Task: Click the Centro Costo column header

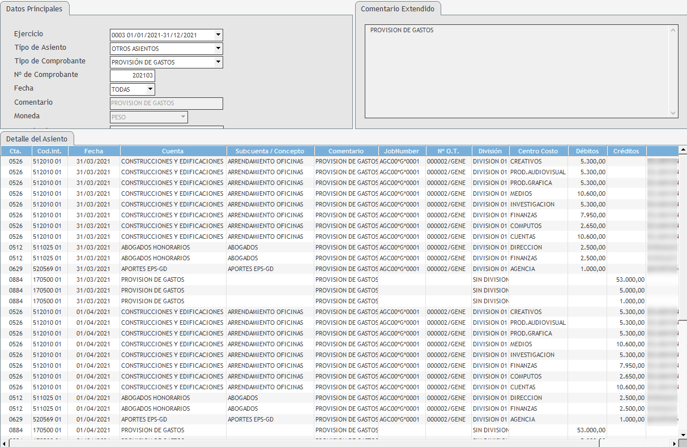Action: click(538, 151)
